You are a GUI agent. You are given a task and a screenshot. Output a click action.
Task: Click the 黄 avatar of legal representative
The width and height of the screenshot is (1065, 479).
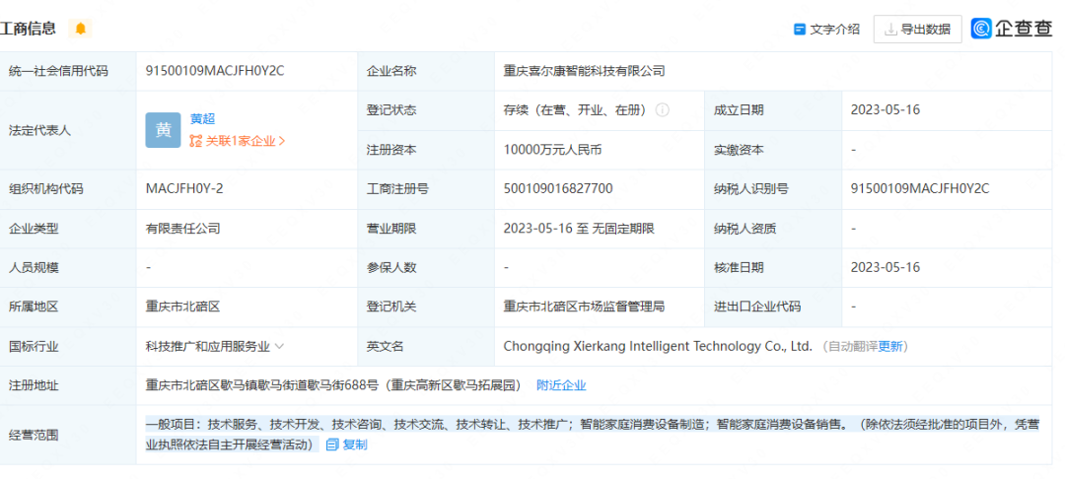(163, 130)
